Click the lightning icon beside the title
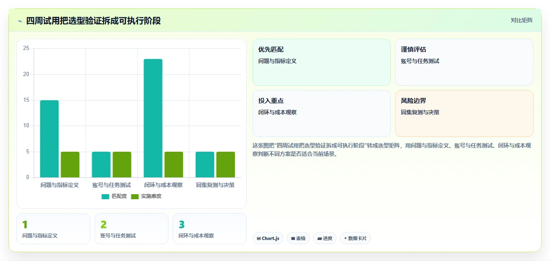 pyautogui.click(x=20, y=21)
